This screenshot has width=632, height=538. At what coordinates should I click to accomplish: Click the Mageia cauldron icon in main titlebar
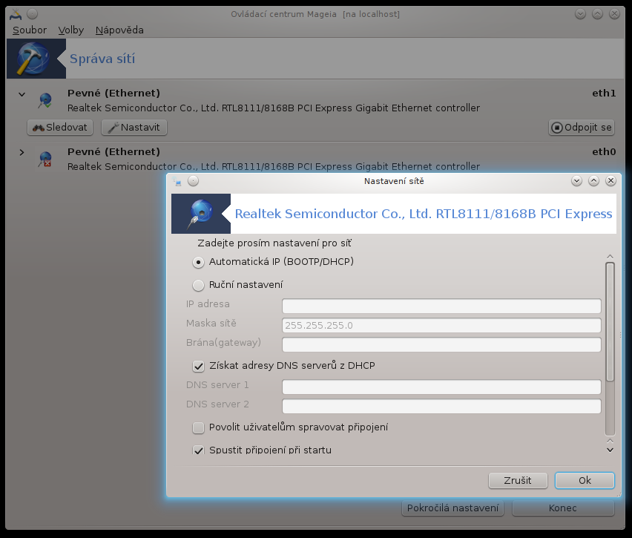tap(16, 14)
